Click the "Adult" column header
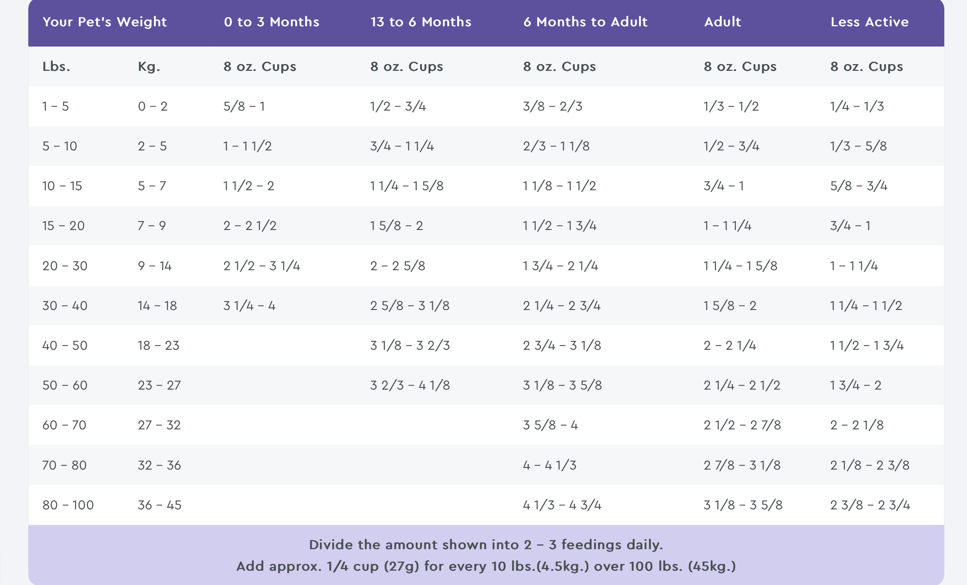Viewport: 967px width, 585px height. pos(722,22)
